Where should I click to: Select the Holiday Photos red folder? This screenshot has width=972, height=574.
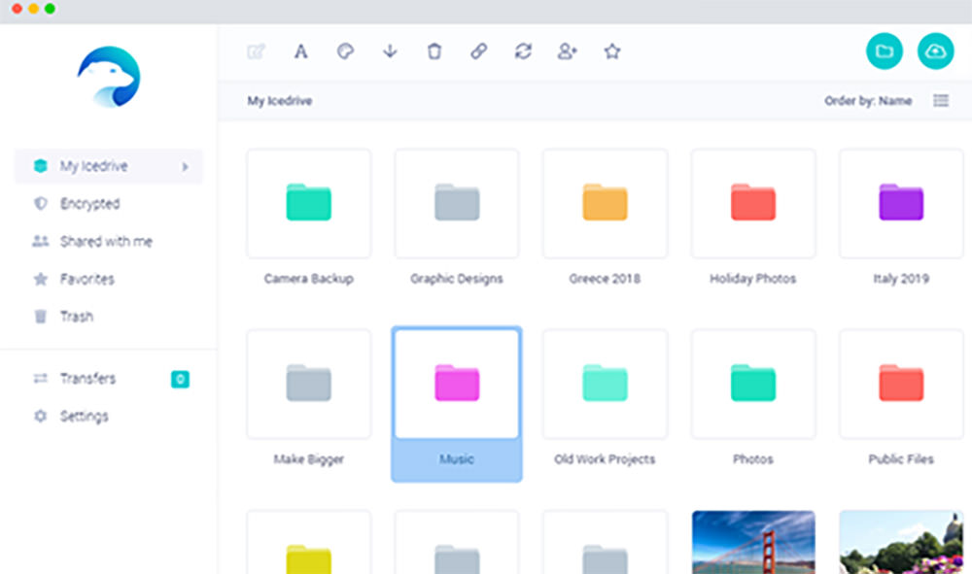tap(753, 203)
